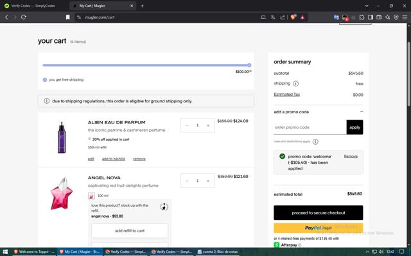411x256 pixels.
Task: Open Brave Rewards triangle icon
Action: tap(302, 17)
